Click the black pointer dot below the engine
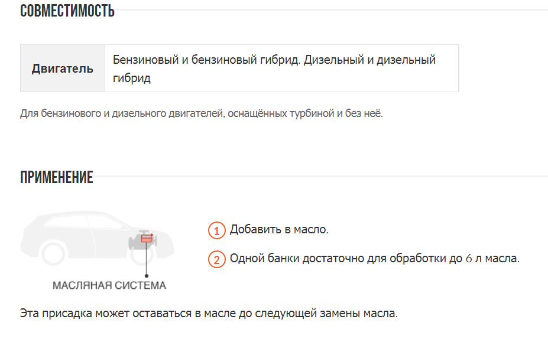 (147, 274)
